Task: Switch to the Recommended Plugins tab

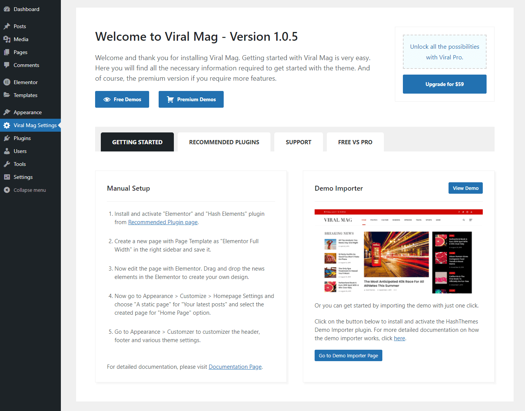Action: click(x=224, y=142)
